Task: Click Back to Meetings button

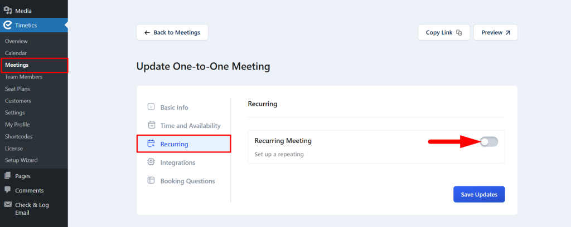Action: click(x=172, y=32)
